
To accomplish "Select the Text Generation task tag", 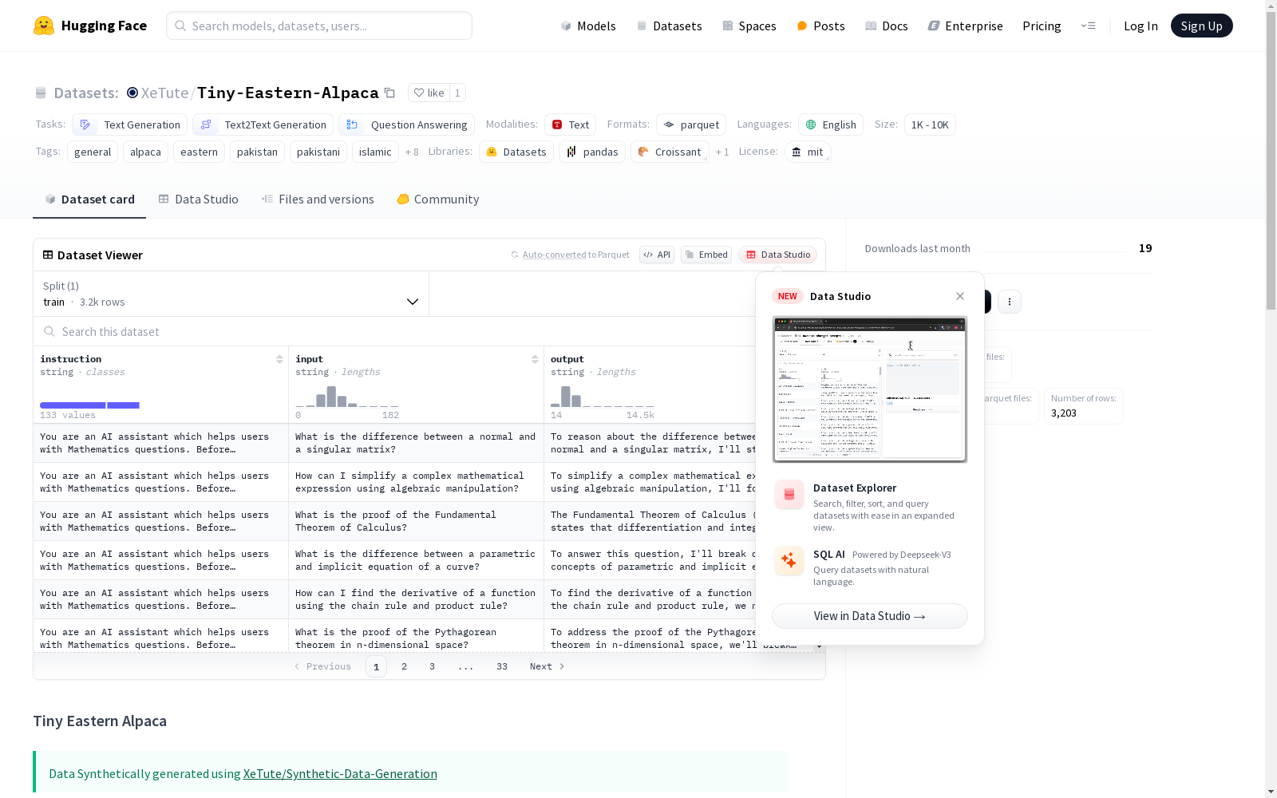I will [x=129, y=124].
